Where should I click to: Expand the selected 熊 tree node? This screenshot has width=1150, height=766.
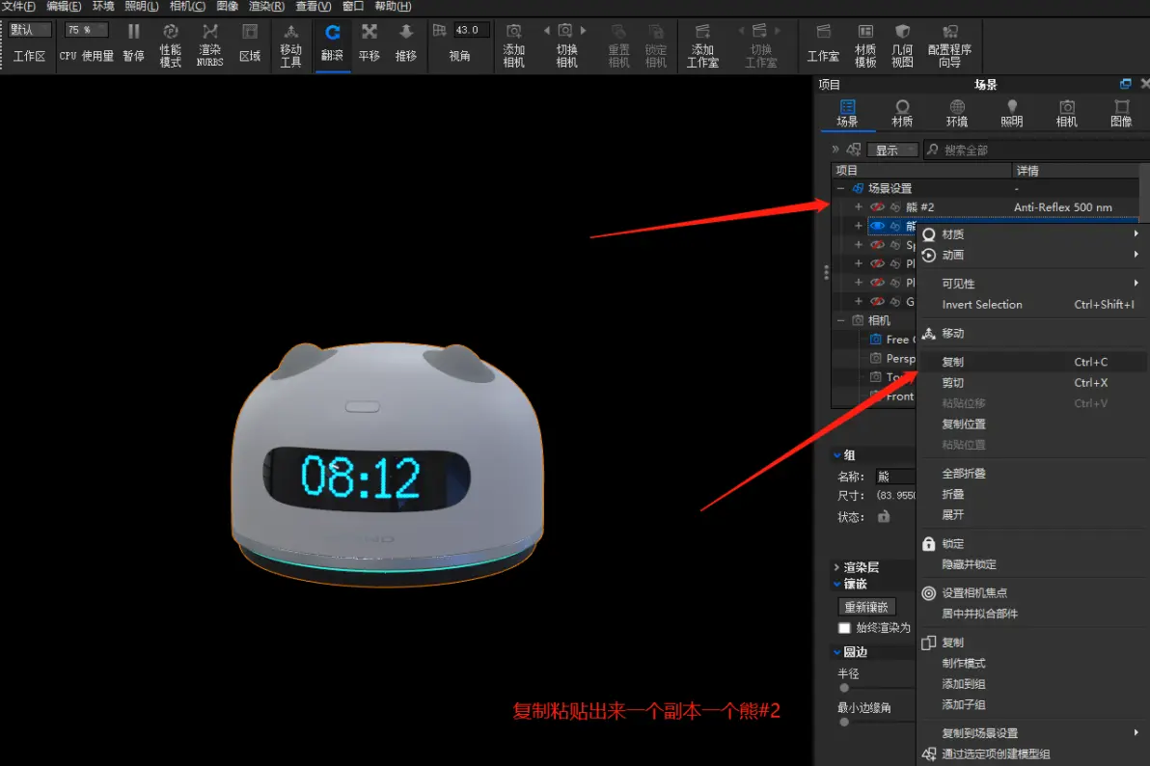(x=858, y=226)
